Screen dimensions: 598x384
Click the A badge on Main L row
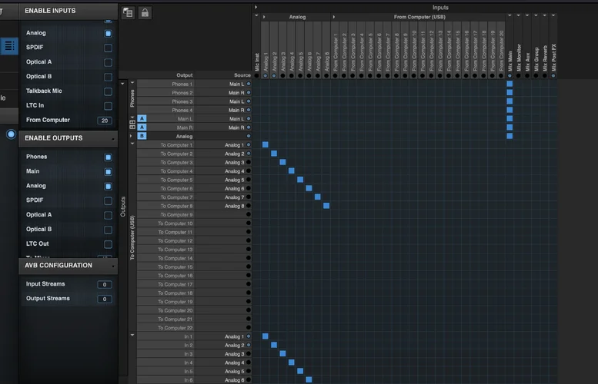pos(142,118)
